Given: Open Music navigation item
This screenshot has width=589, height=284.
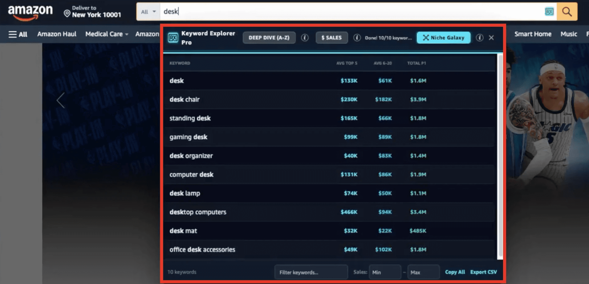Looking at the screenshot, I should point(569,34).
